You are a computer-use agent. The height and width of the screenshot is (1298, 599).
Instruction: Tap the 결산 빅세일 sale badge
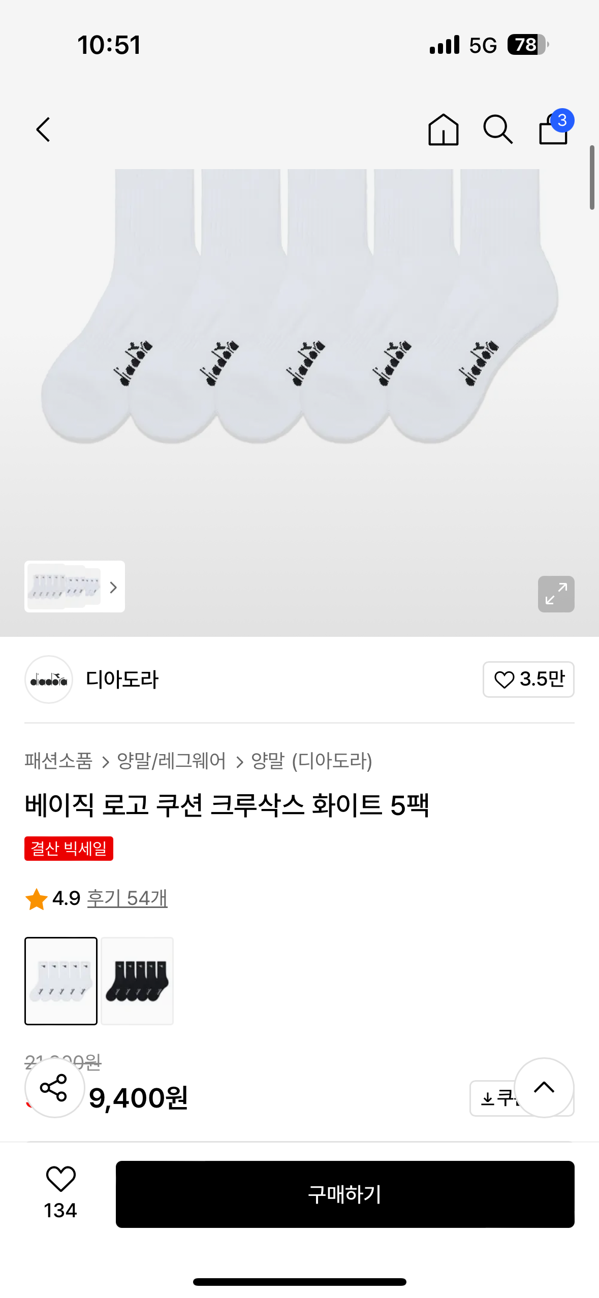69,848
